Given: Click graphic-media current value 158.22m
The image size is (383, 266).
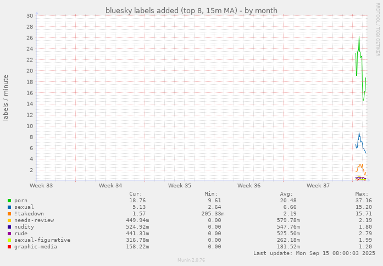Looking at the screenshot, I should tap(137, 247).
